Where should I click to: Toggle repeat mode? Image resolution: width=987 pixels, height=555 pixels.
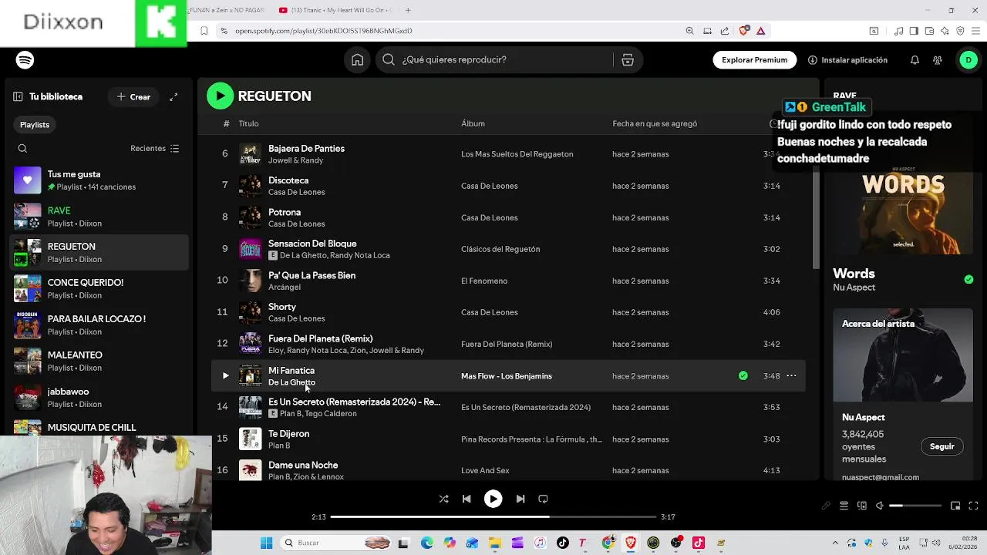543,499
